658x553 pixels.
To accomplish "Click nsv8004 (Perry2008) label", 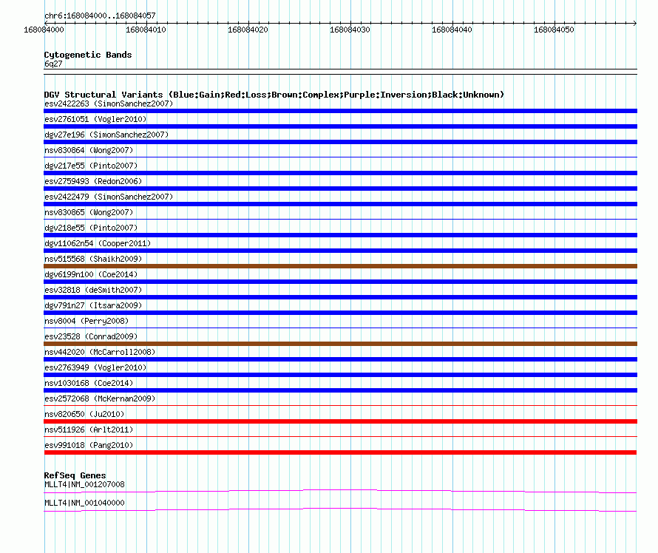I will pos(87,321).
